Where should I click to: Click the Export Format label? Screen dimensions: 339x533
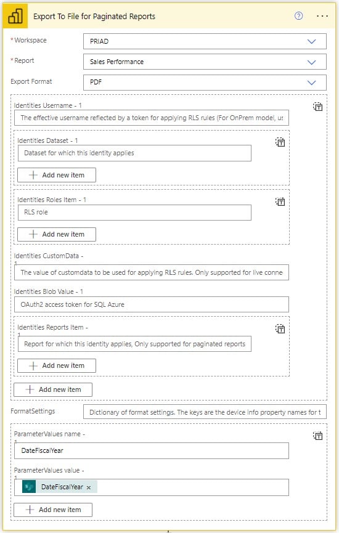(31, 81)
